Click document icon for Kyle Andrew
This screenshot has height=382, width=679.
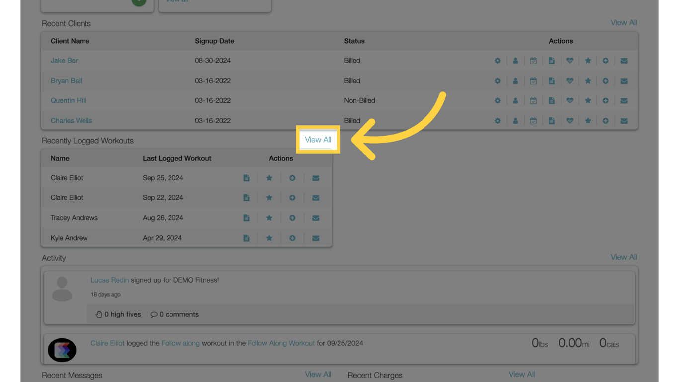(x=246, y=238)
